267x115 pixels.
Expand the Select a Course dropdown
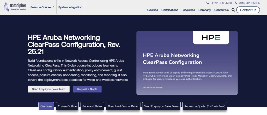(x=42, y=7)
